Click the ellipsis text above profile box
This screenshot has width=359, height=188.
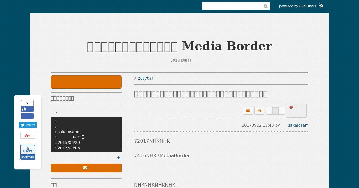(55, 111)
